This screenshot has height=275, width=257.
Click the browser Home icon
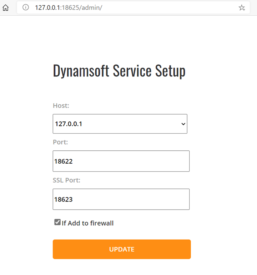[x=6, y=7]
